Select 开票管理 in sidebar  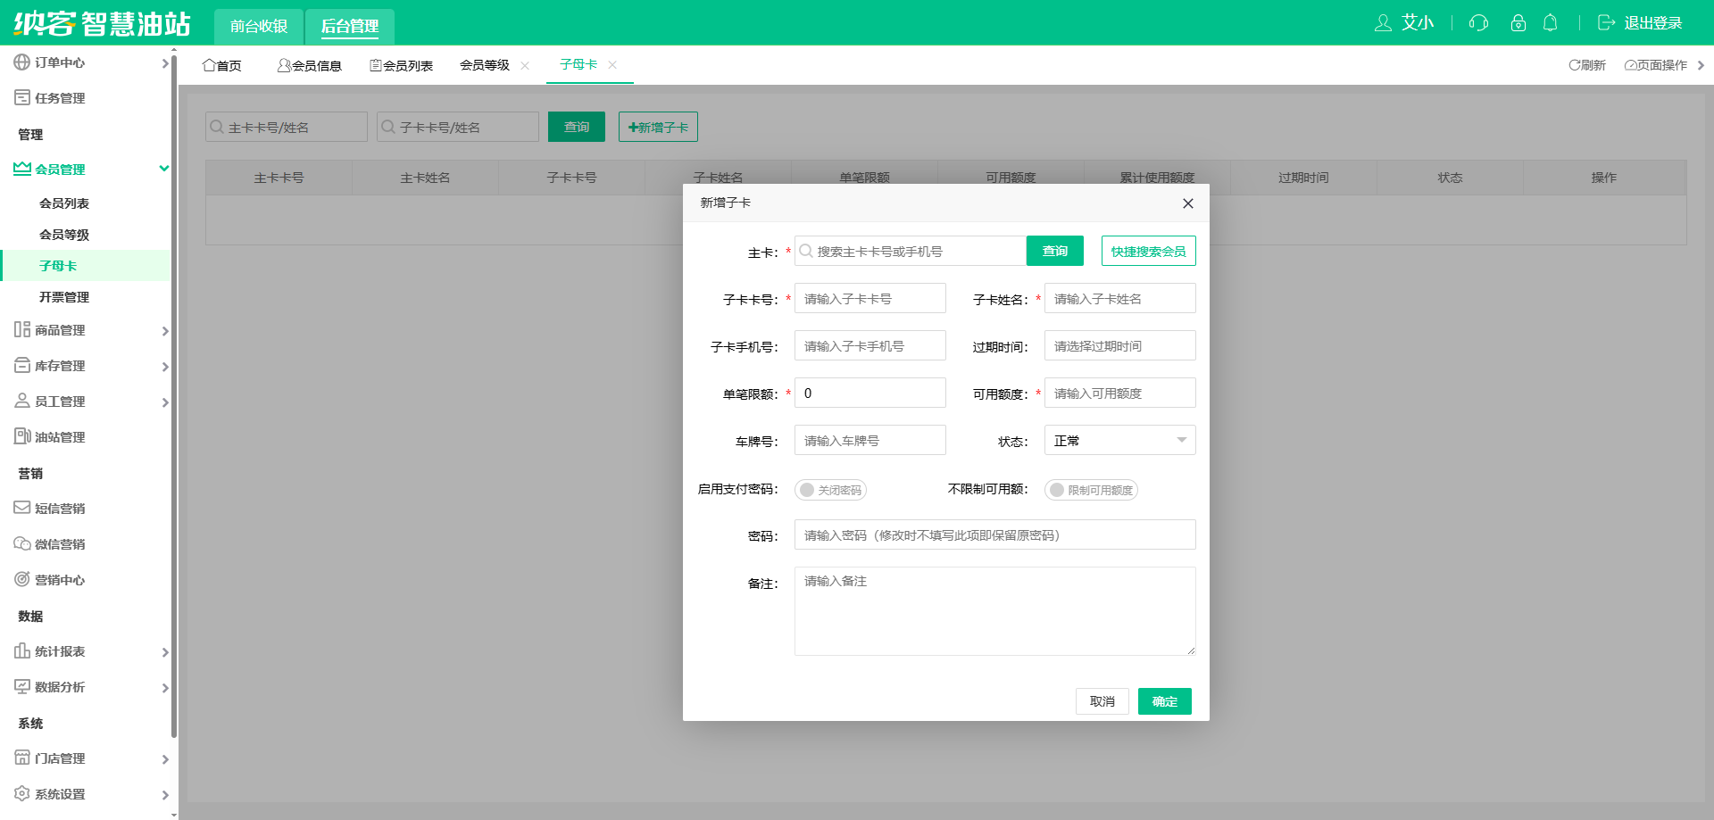64,297
